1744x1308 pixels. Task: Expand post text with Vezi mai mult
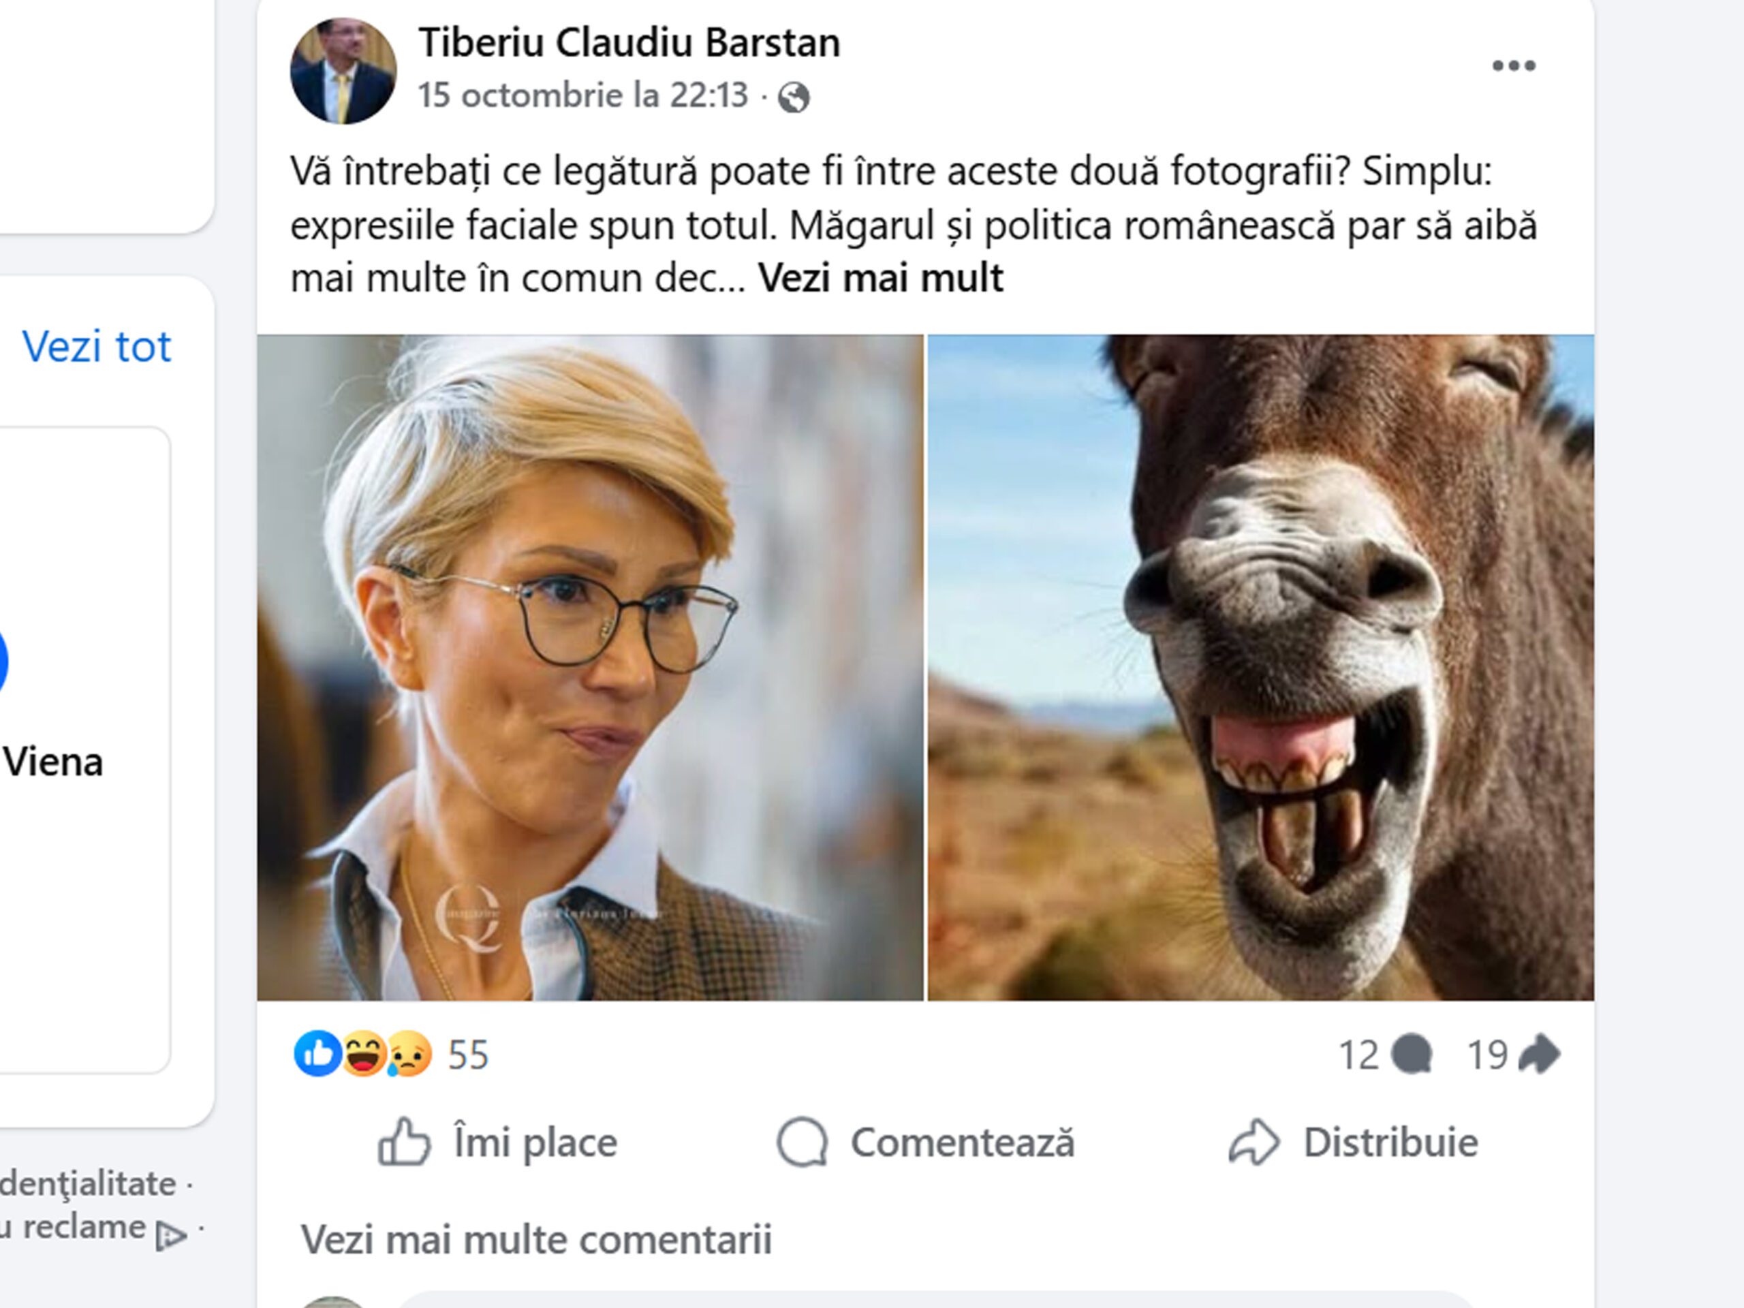point(880,279)
